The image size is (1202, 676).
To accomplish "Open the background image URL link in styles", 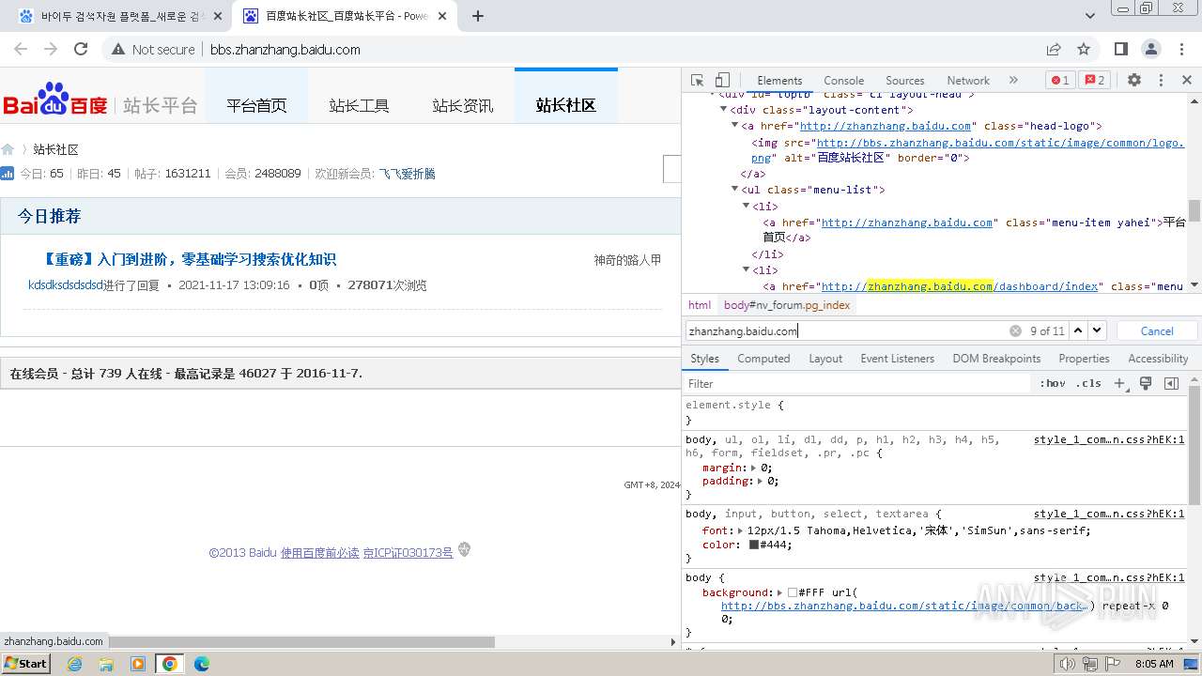I will click(x=903, y=607).
